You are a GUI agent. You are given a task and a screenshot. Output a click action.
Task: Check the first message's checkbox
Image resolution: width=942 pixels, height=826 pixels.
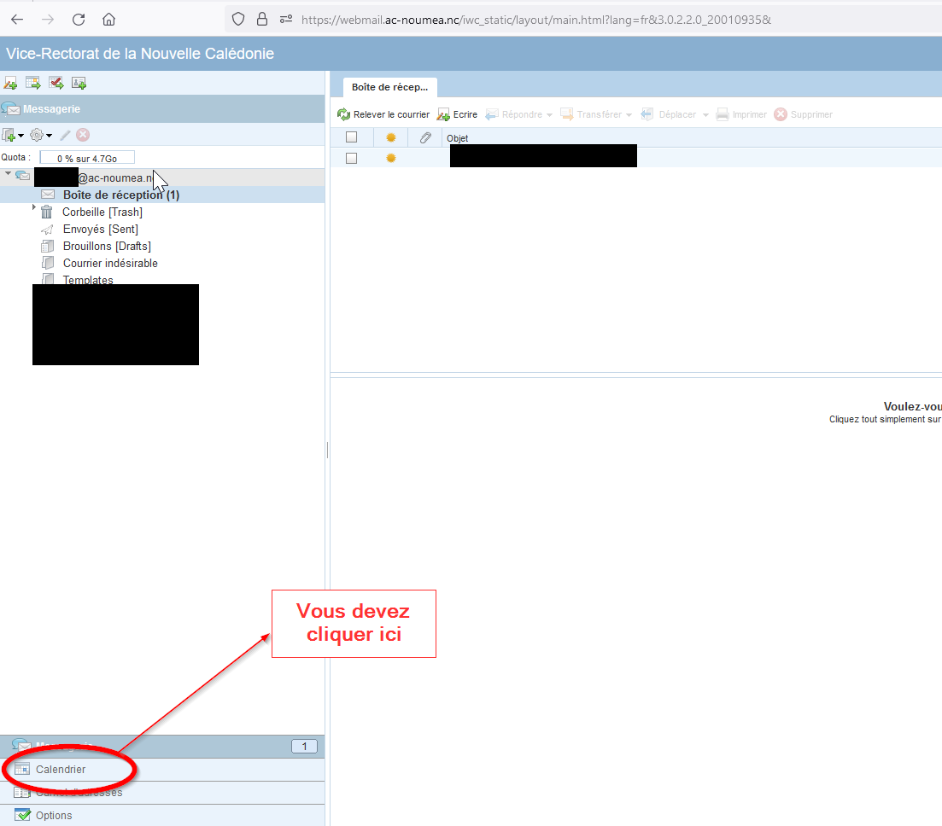(351, 158)
